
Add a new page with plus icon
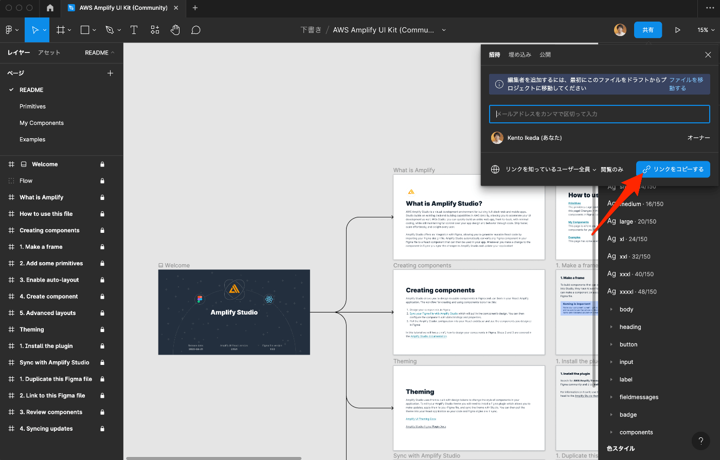110,73
